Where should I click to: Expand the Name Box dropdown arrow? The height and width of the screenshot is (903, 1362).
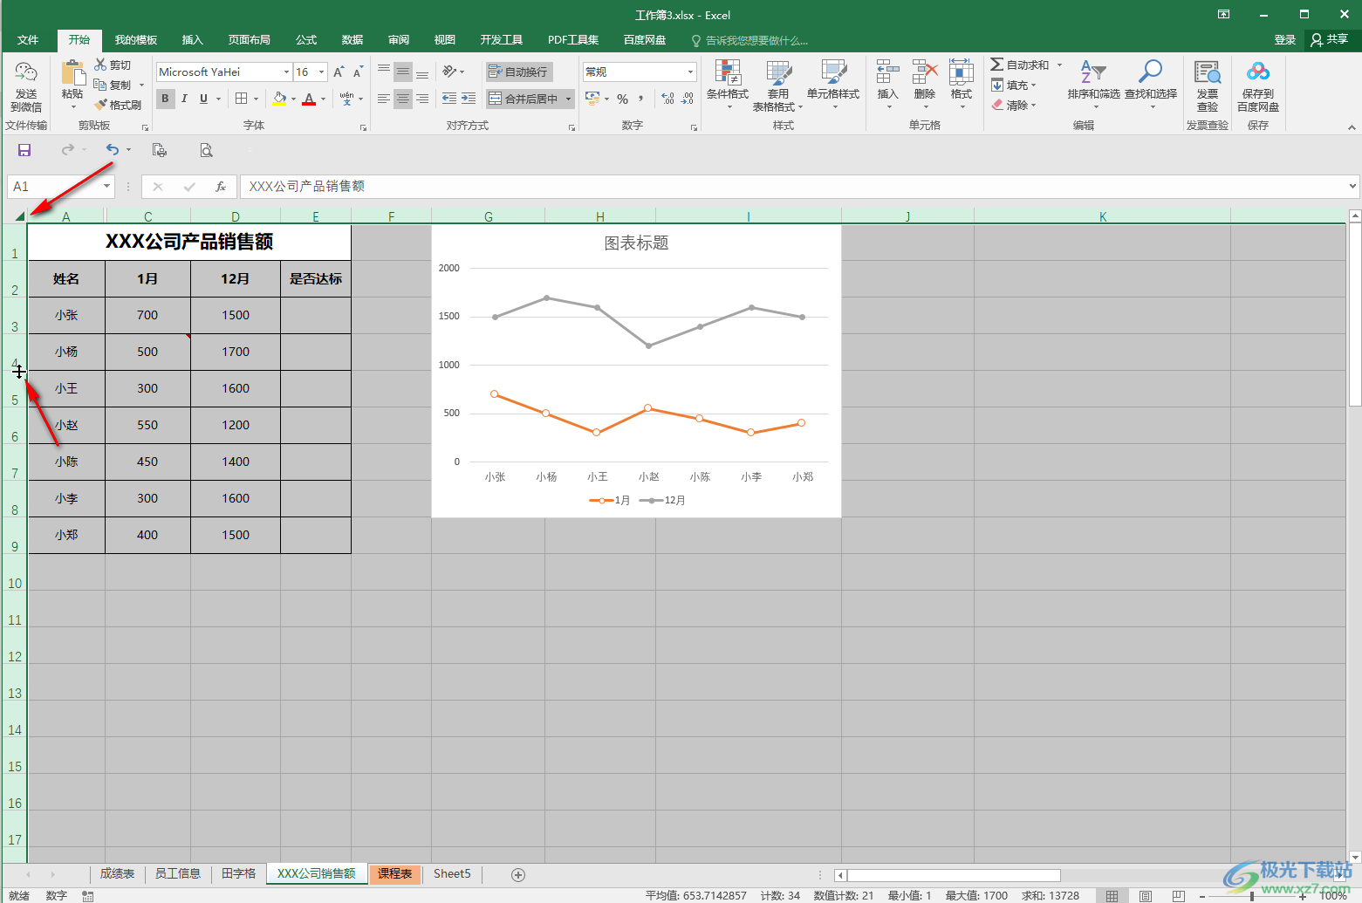click(x=107, y=187)
